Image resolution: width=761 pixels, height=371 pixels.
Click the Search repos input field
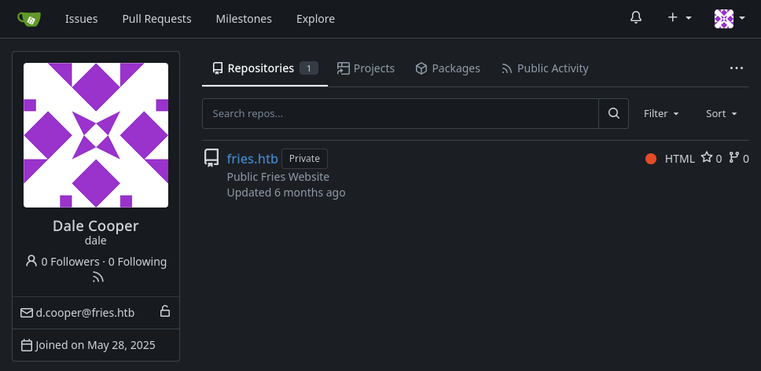(400, 113)
